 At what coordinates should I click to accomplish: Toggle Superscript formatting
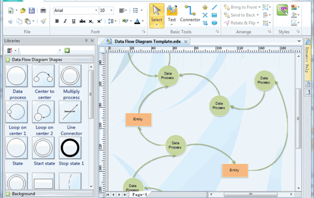tap(100, 21)
